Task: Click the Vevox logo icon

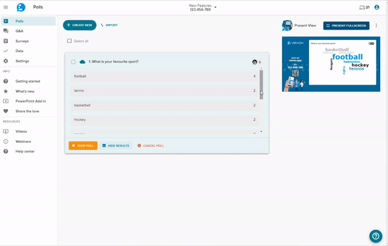Action: [21, 7]
